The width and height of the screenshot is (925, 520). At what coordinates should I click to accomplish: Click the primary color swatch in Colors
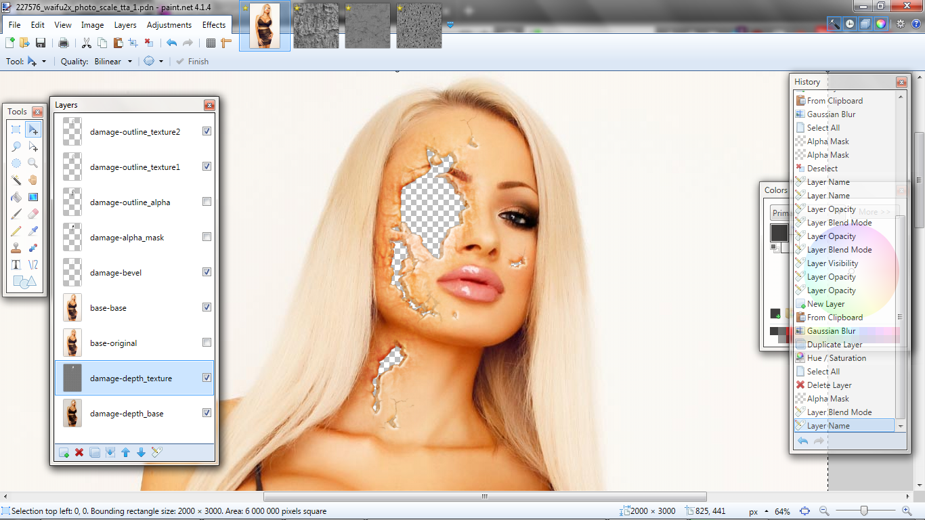[779, 233]
